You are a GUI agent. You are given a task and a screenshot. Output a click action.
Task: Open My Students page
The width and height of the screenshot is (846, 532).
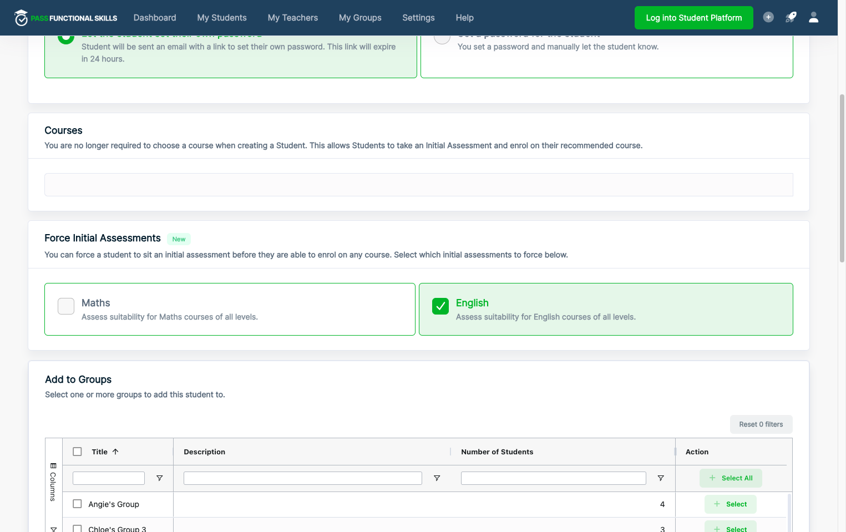222,18
